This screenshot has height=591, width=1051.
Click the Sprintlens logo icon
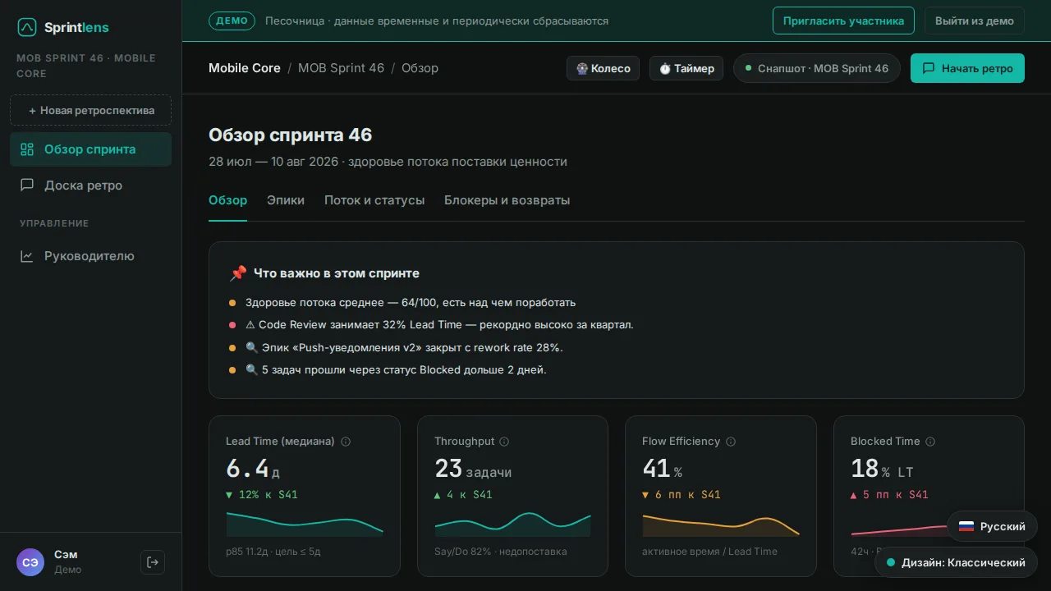pyautogui.click(x=27, y=28)
